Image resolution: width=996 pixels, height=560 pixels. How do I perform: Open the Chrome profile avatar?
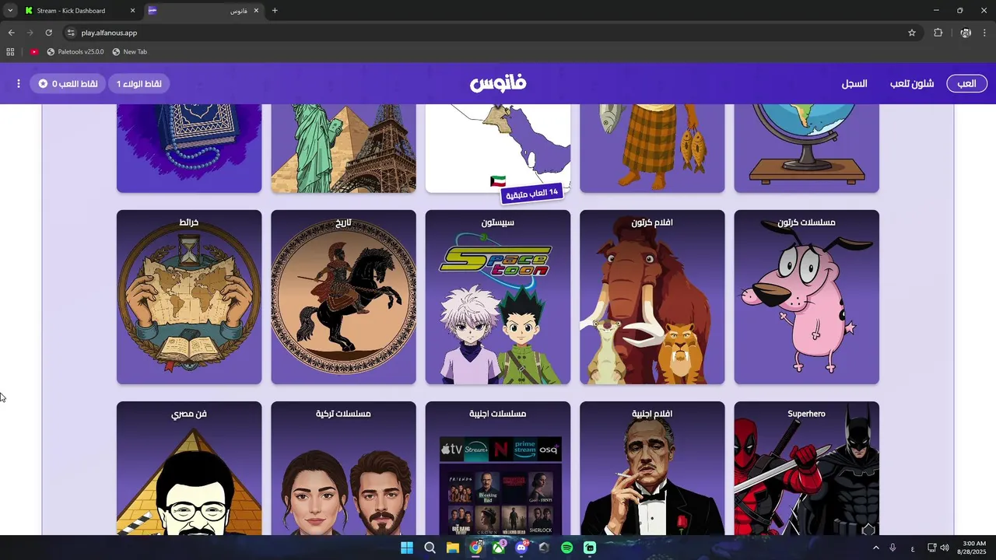click(966, 33)
